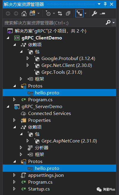
Task: Expand the Google.Protobuf (3.12.4) package
Action: pyautogui.click(x=28, y=58)
